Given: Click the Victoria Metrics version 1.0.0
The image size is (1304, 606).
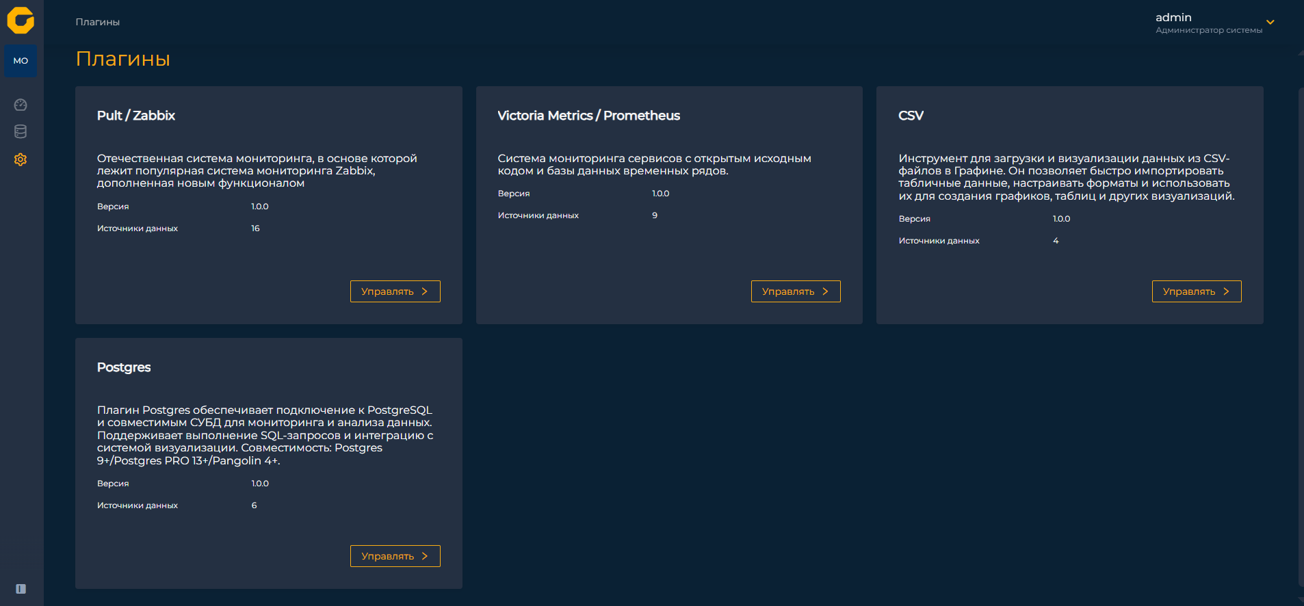Looking at the screenshot, I should pyautogui.click(x=660, y=194).
